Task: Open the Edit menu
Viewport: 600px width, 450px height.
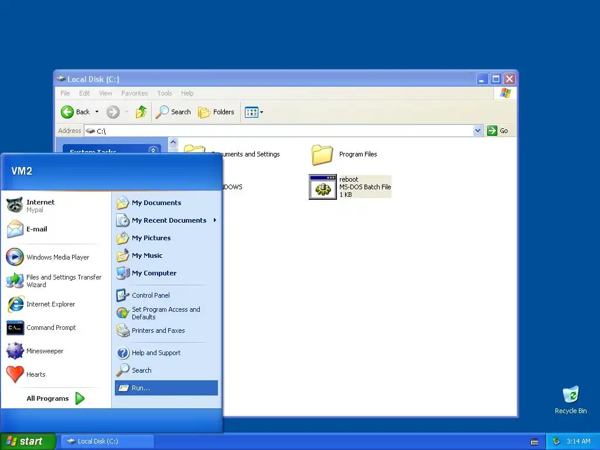Action: click(x=84, y=93)
